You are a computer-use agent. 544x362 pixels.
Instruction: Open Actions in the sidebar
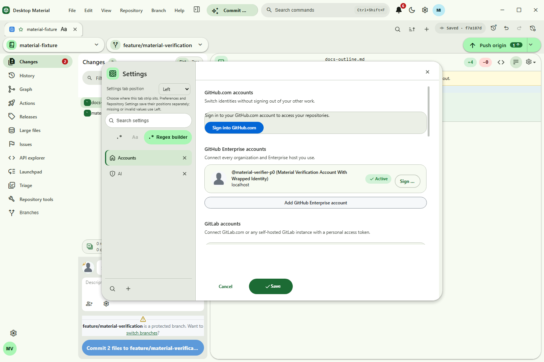(x=38, y=103)
